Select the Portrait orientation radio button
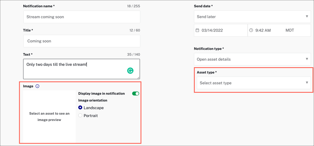Image resolution: width=314 pixels, height=146 pixels. click(80, 115)
